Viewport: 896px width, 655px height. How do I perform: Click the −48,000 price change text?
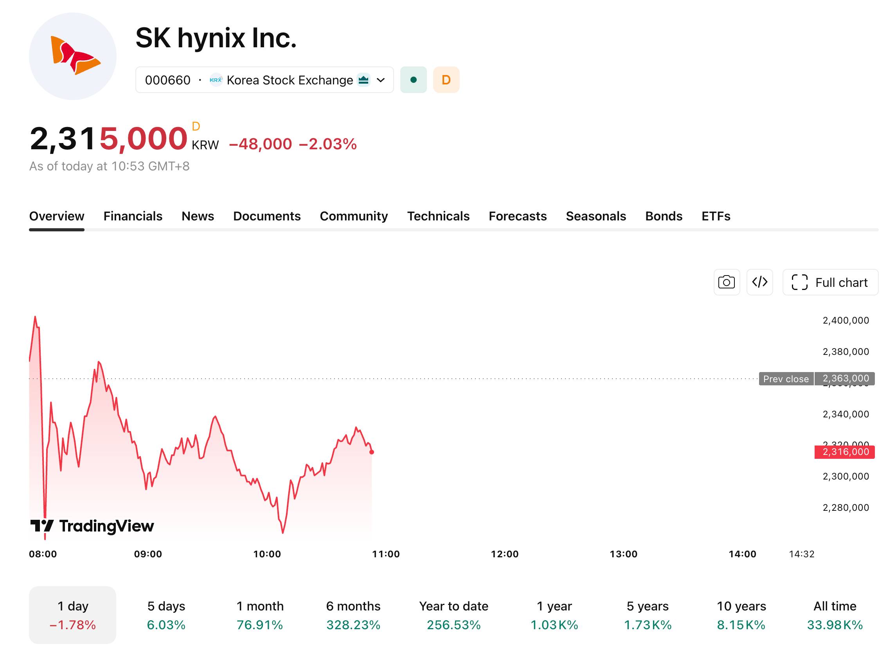coord(261,144)
